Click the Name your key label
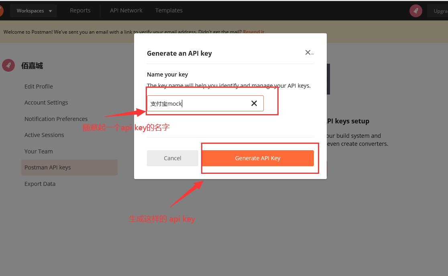 [x=167, y=75]
